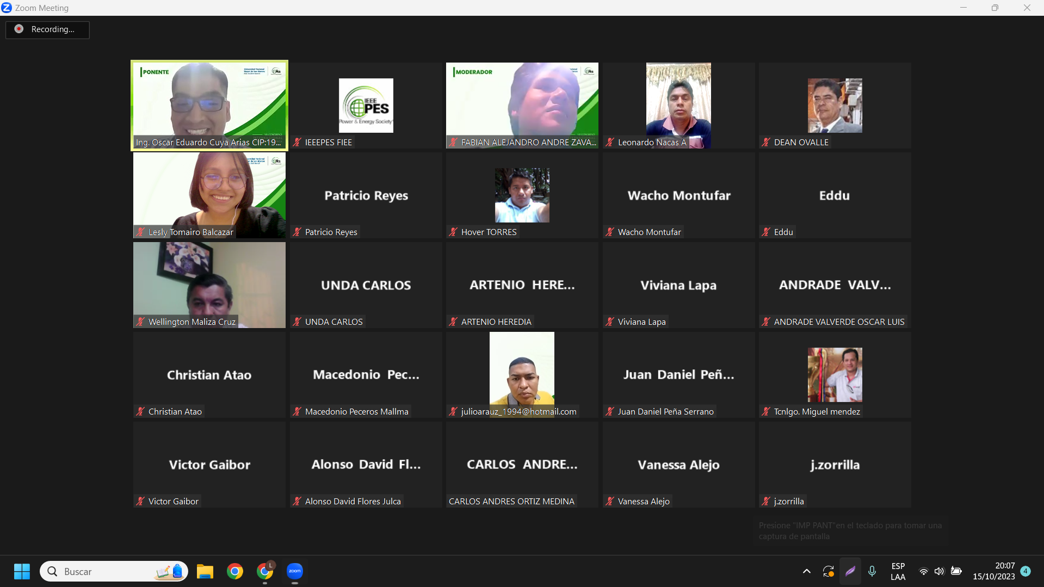
Task: Click DEAN OVALLE's muted microphone icon
Action: (766, 142)
